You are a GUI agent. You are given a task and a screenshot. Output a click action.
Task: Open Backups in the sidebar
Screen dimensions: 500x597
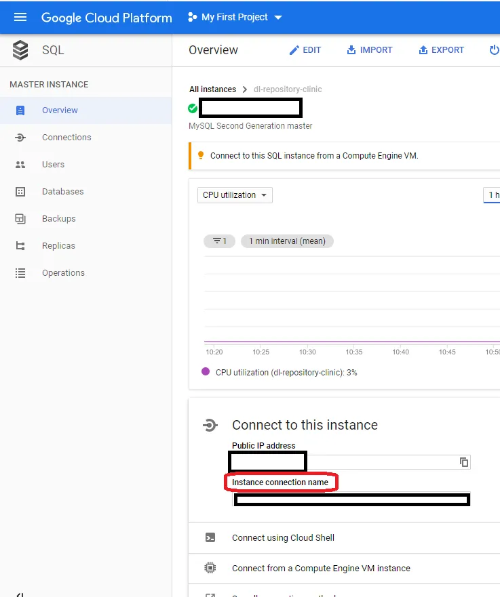pos(85,219)
